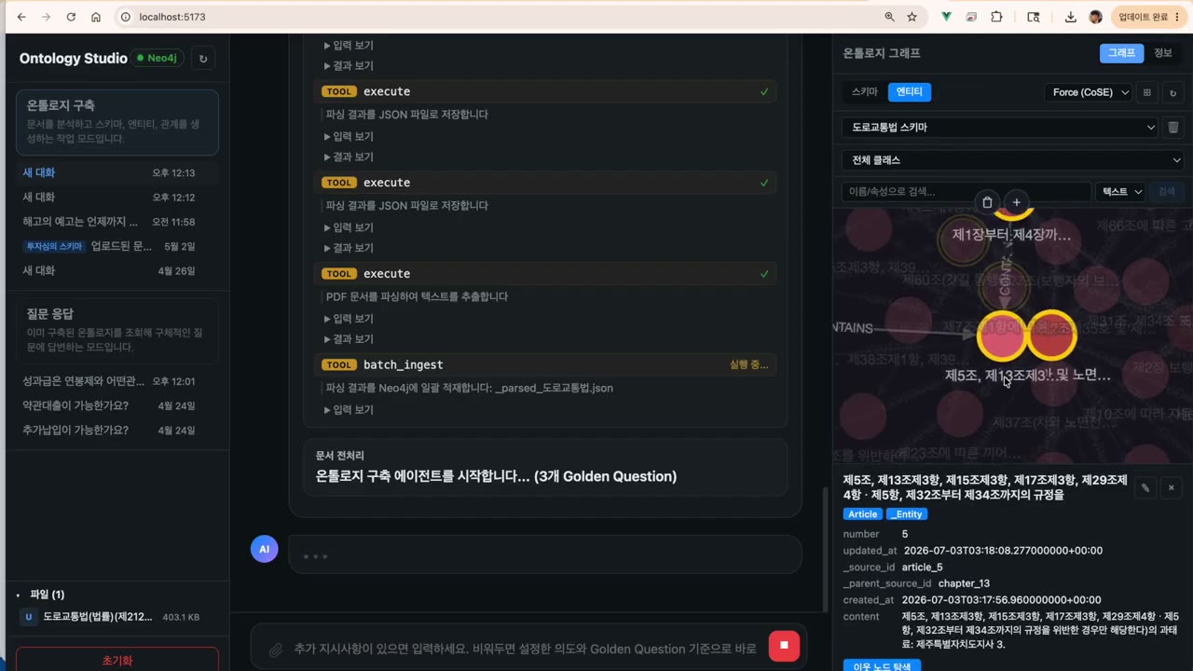Switch to the 그래프 tab
The width and height of the screenshot is (1193, 671).
[x=1121, y=53]
